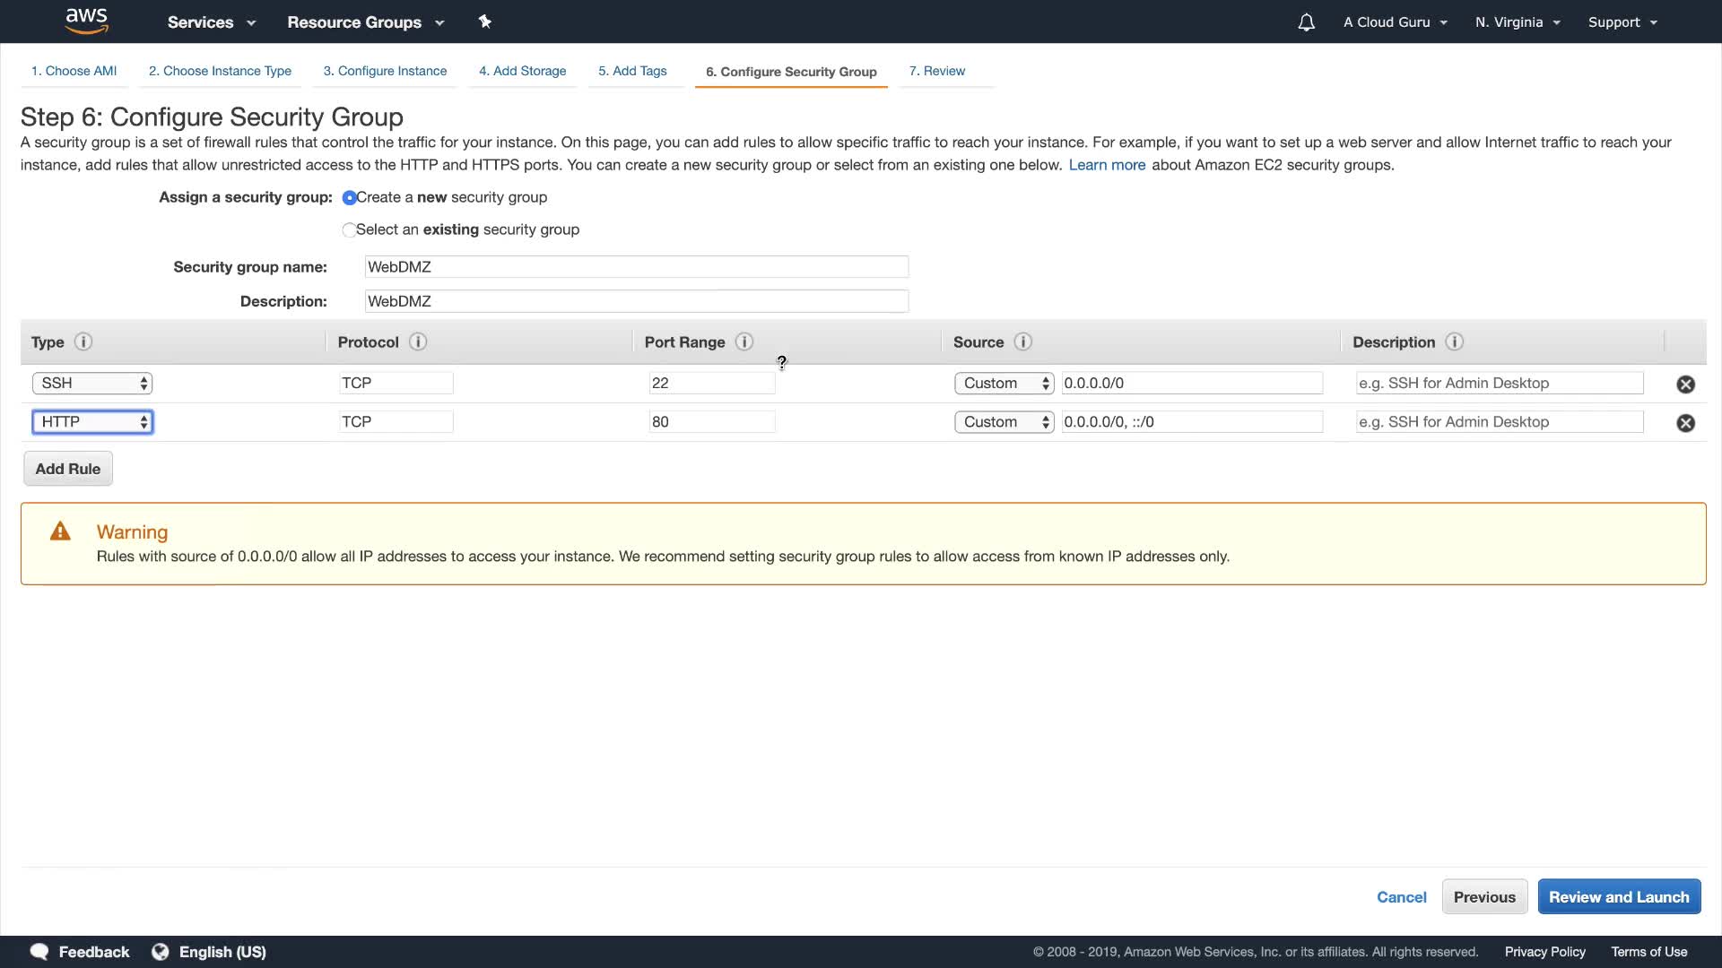Follow the Learn more link
The height and width of the screenshot is (968, 1722).
[x=1107, y=165]
